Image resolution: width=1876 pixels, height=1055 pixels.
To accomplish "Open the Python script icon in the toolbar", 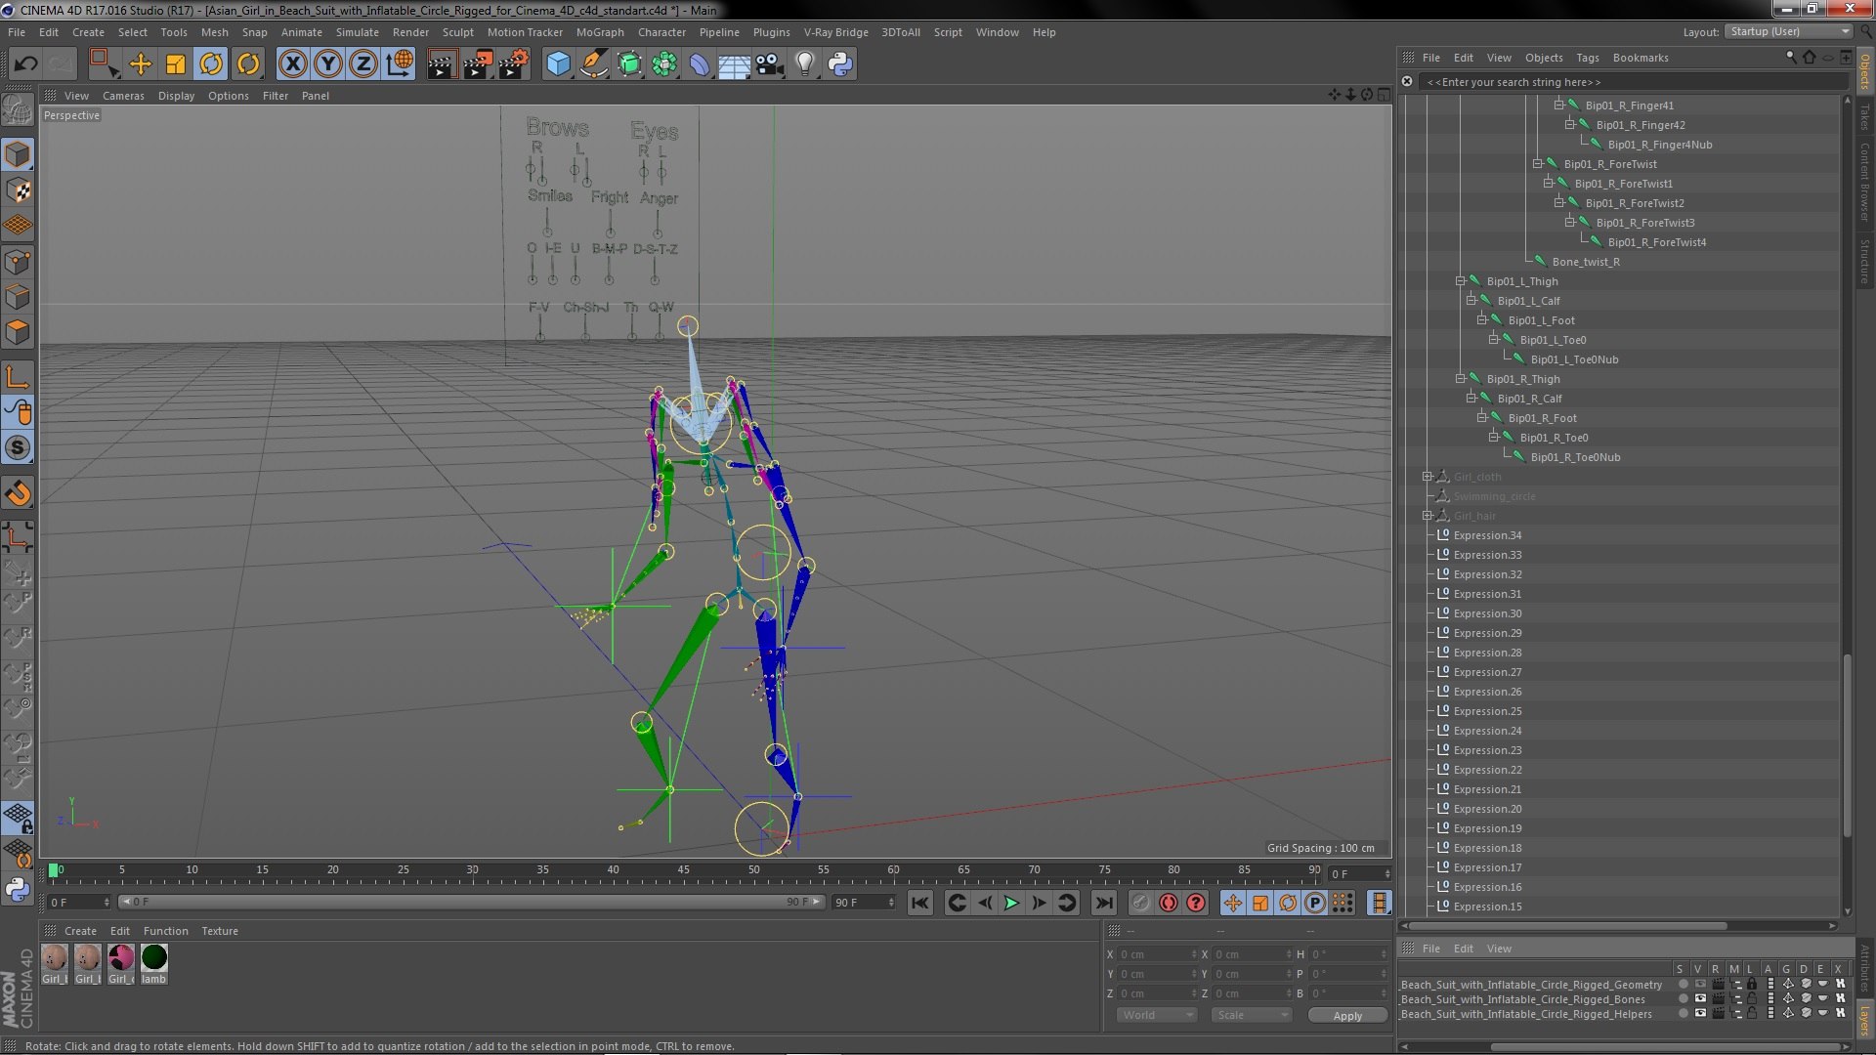I will click(840, 64).
